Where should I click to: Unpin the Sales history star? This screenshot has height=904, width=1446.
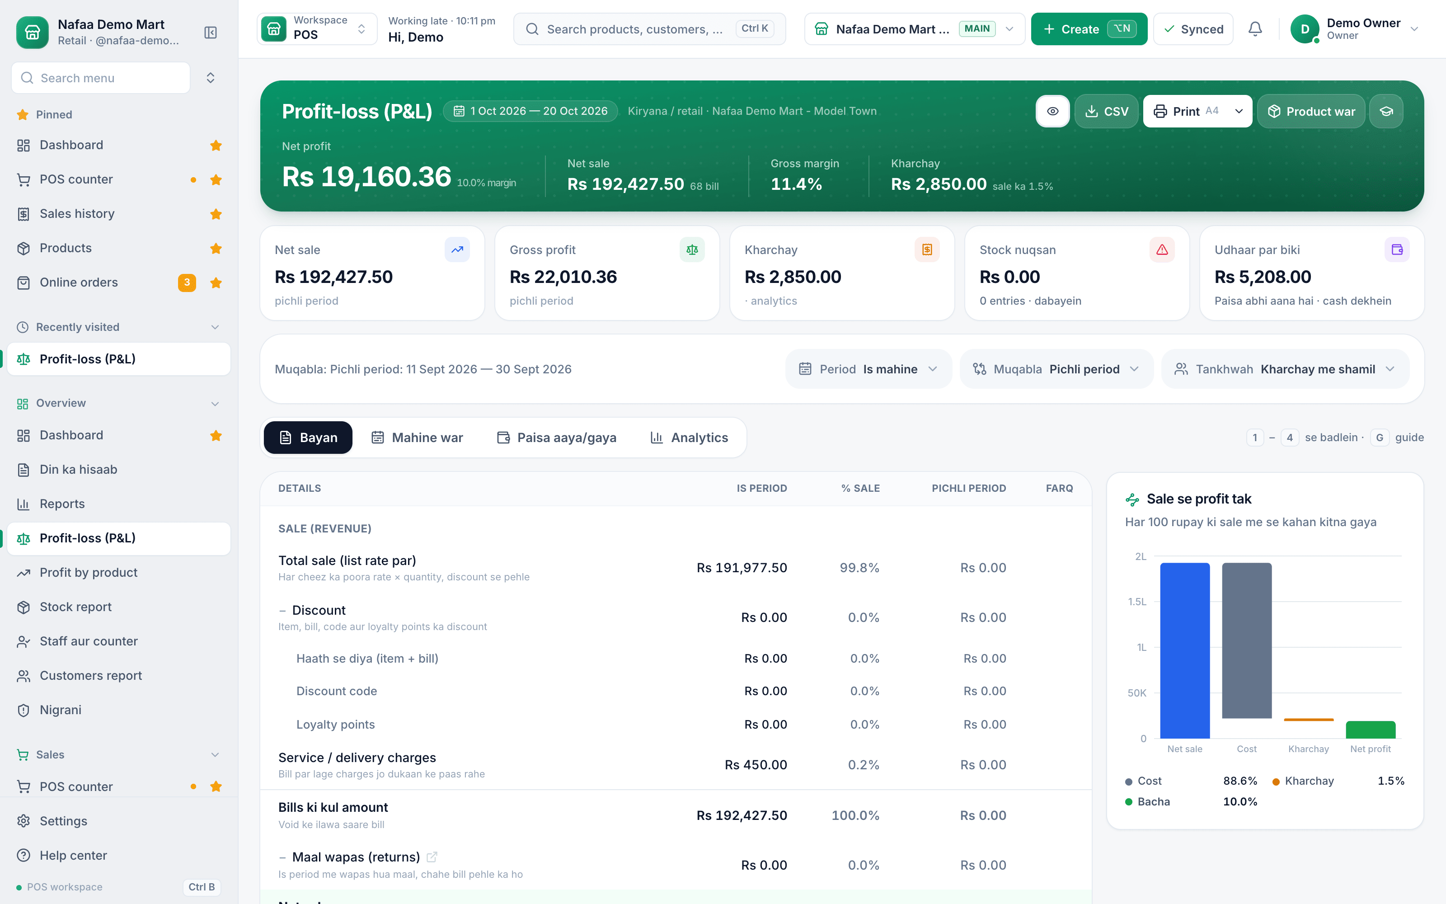click(216, 214)
